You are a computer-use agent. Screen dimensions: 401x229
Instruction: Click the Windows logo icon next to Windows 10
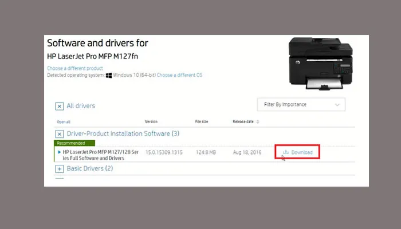[x=109, y=76]
